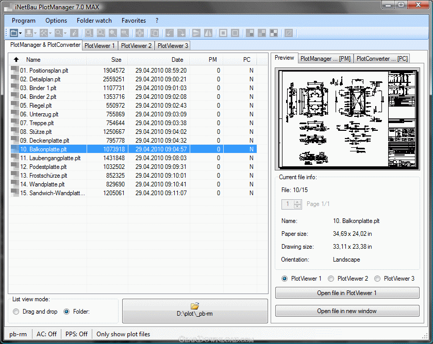433x344 pixels.
Task: Click the print toolbar icon
Action: (29, 33)
